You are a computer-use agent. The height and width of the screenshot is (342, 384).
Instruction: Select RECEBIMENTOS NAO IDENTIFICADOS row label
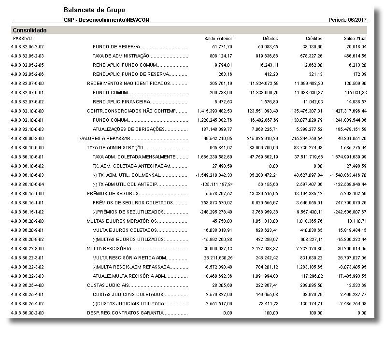[x=128, y=83]
